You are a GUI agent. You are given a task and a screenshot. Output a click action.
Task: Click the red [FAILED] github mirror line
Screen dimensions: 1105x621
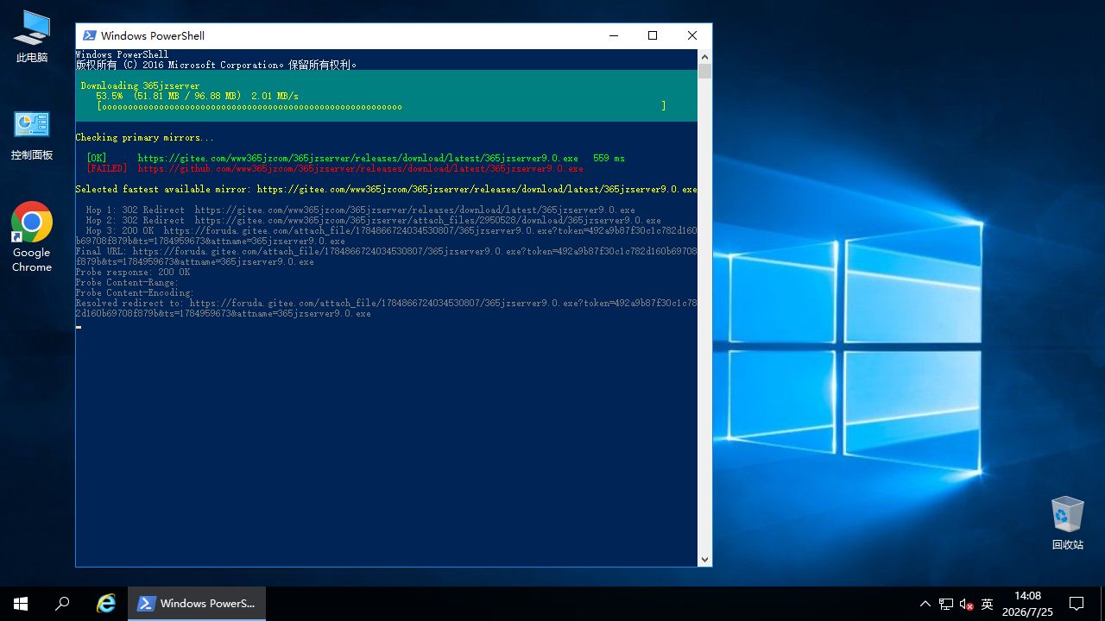[x=335, y=168]
